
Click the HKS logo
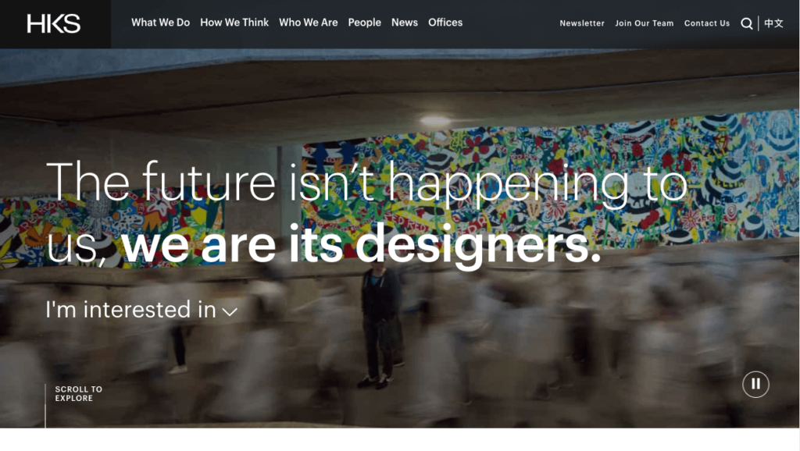[x=55, y=23]
